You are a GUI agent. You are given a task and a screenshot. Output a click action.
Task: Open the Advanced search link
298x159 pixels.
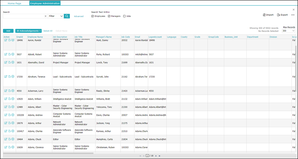point(79,16)
